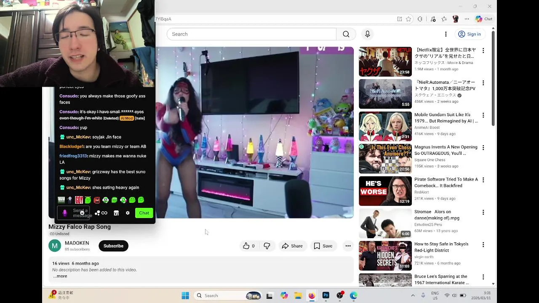
Task: Click the ENG US language indicator
Action: [x=435, y=295]
